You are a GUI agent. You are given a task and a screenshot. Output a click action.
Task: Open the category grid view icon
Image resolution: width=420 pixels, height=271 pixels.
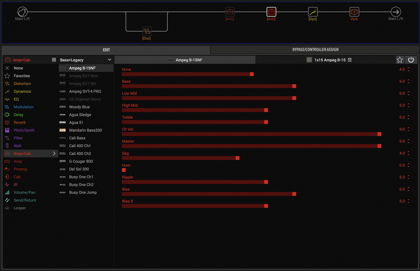pos(54,60)
